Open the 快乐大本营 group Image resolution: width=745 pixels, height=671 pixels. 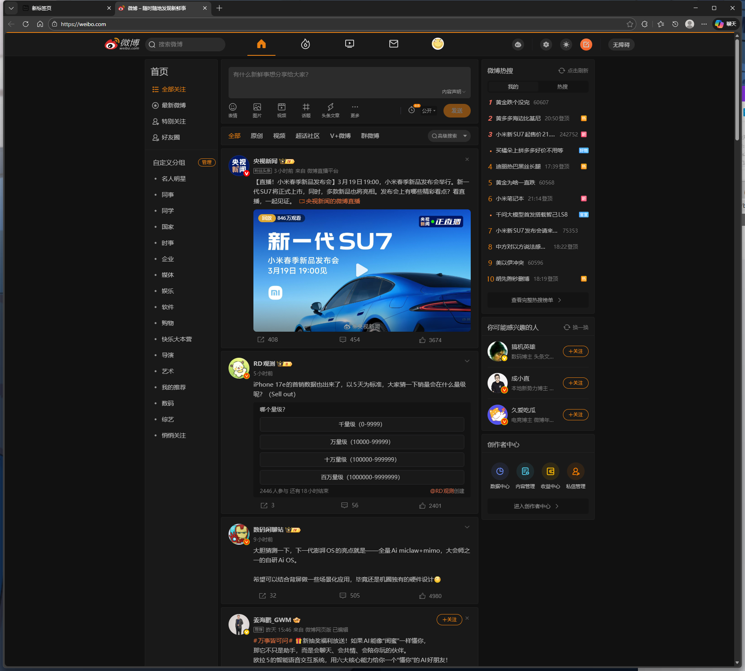tap(177, 339)
